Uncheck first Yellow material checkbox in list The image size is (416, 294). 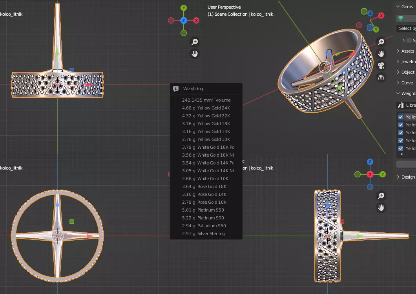click(401, 117)
